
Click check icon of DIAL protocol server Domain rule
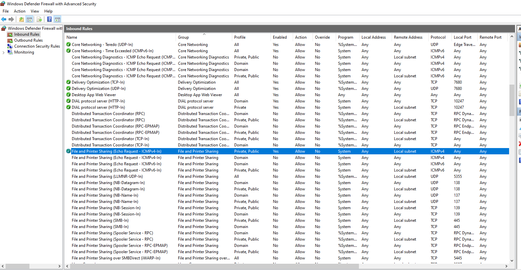click(x=68, y=101)
